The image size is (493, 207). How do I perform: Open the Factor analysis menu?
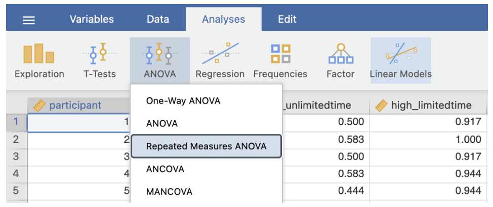pos(340,60)
